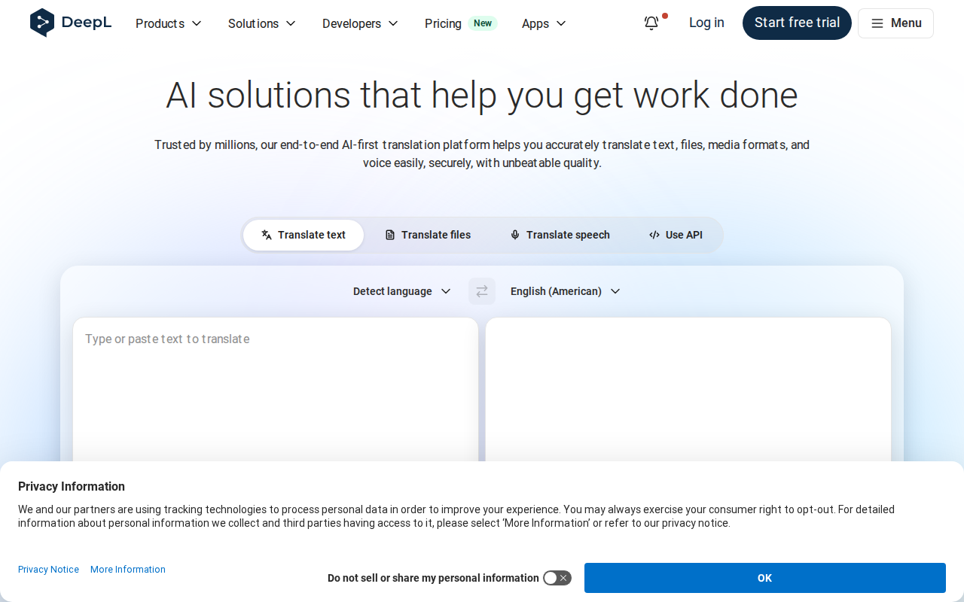Switch to Translate files tab
The height and width of the screenshot is (602, 964).
pos(428,235)
